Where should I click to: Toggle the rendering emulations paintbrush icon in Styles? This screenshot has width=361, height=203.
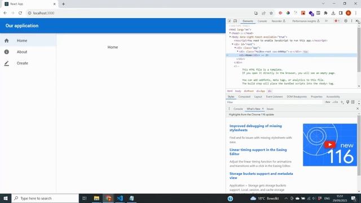point(347,102)
